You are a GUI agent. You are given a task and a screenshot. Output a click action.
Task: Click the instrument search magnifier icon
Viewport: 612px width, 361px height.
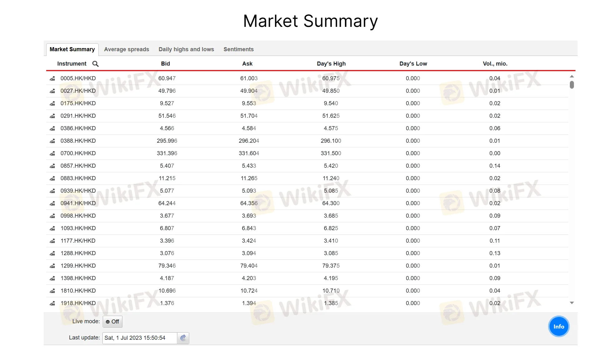[96, 64]
